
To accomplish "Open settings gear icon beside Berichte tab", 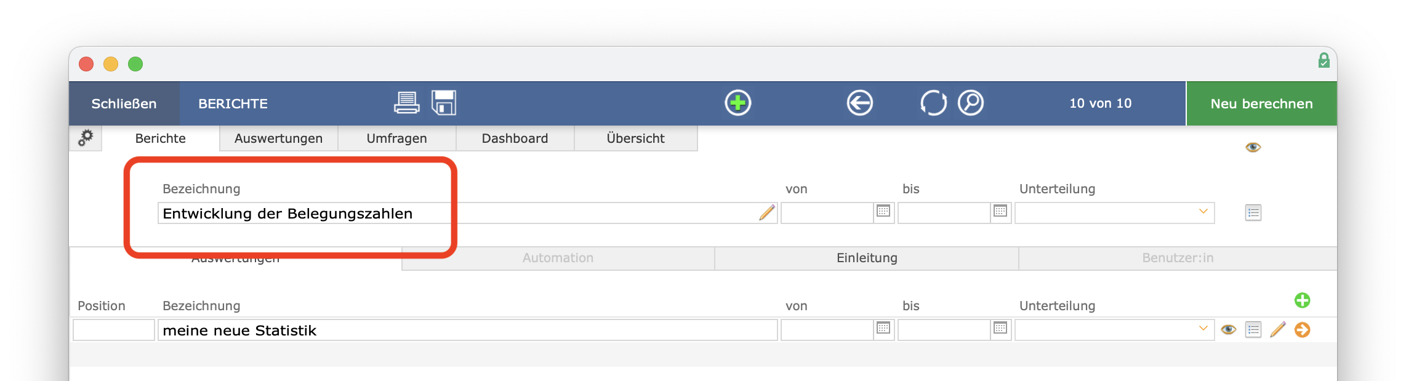I will pyautogui.click(x=86, y=138).
